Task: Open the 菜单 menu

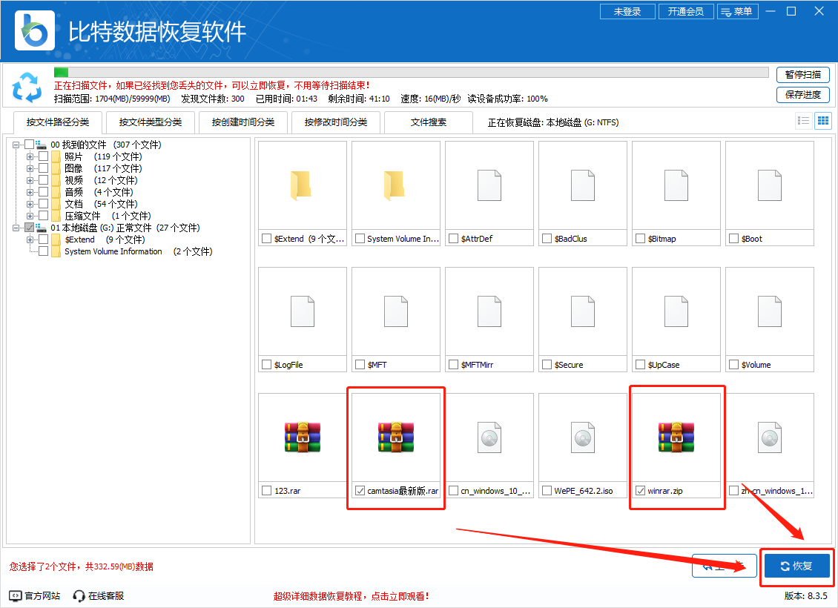Action: click(738, 11)
